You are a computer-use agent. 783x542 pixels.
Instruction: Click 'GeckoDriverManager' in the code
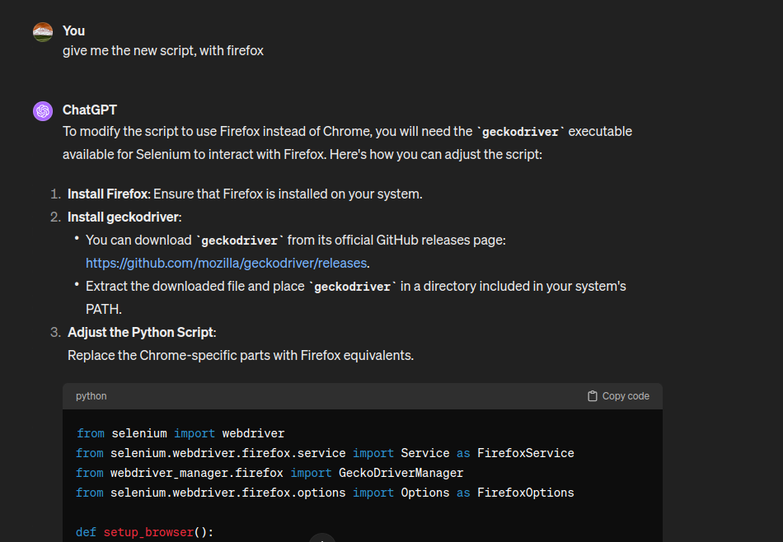[401, 473]
